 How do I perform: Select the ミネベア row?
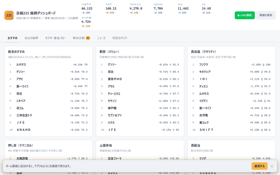[49, 101]
